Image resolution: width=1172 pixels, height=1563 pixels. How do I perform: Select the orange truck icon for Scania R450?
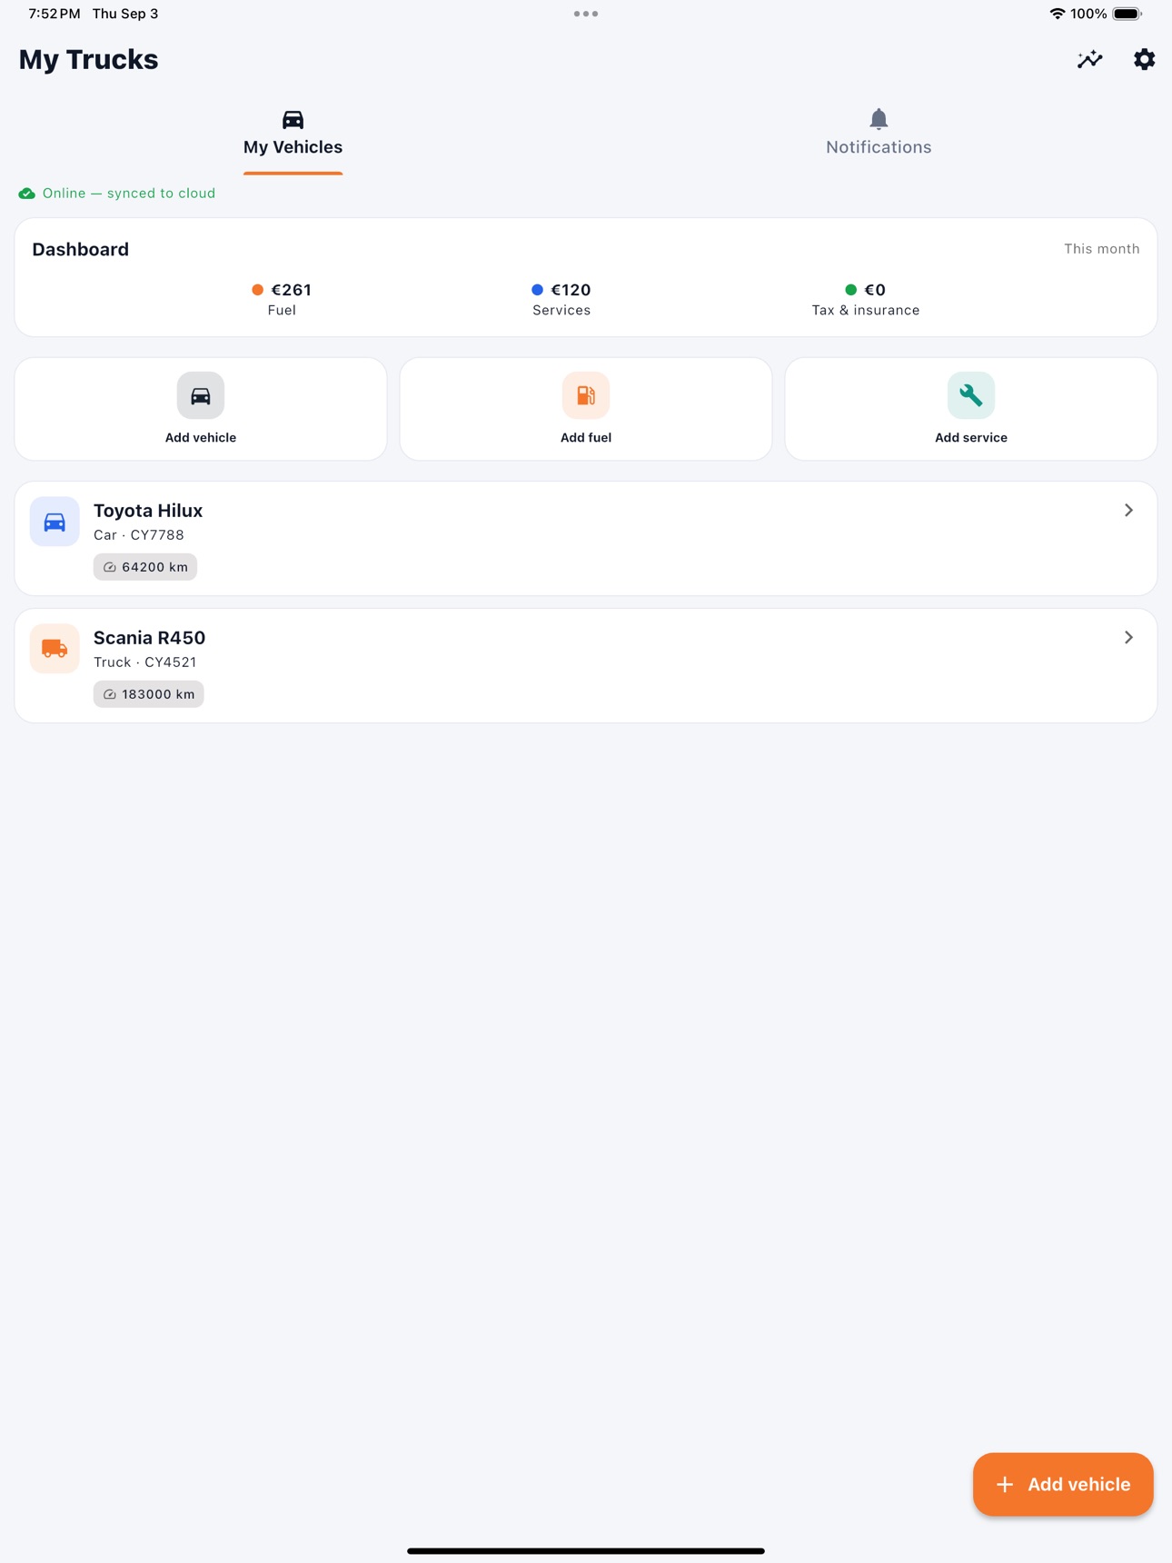pyautogui.click(x=55, y=649)
